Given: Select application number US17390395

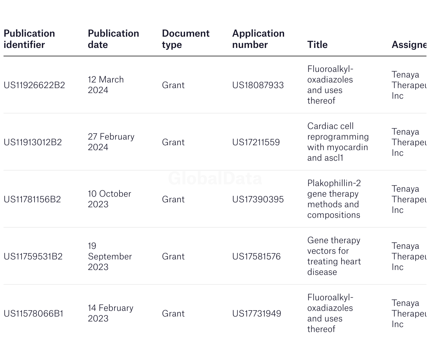Looking at the screenshot, I should point(258,199).
